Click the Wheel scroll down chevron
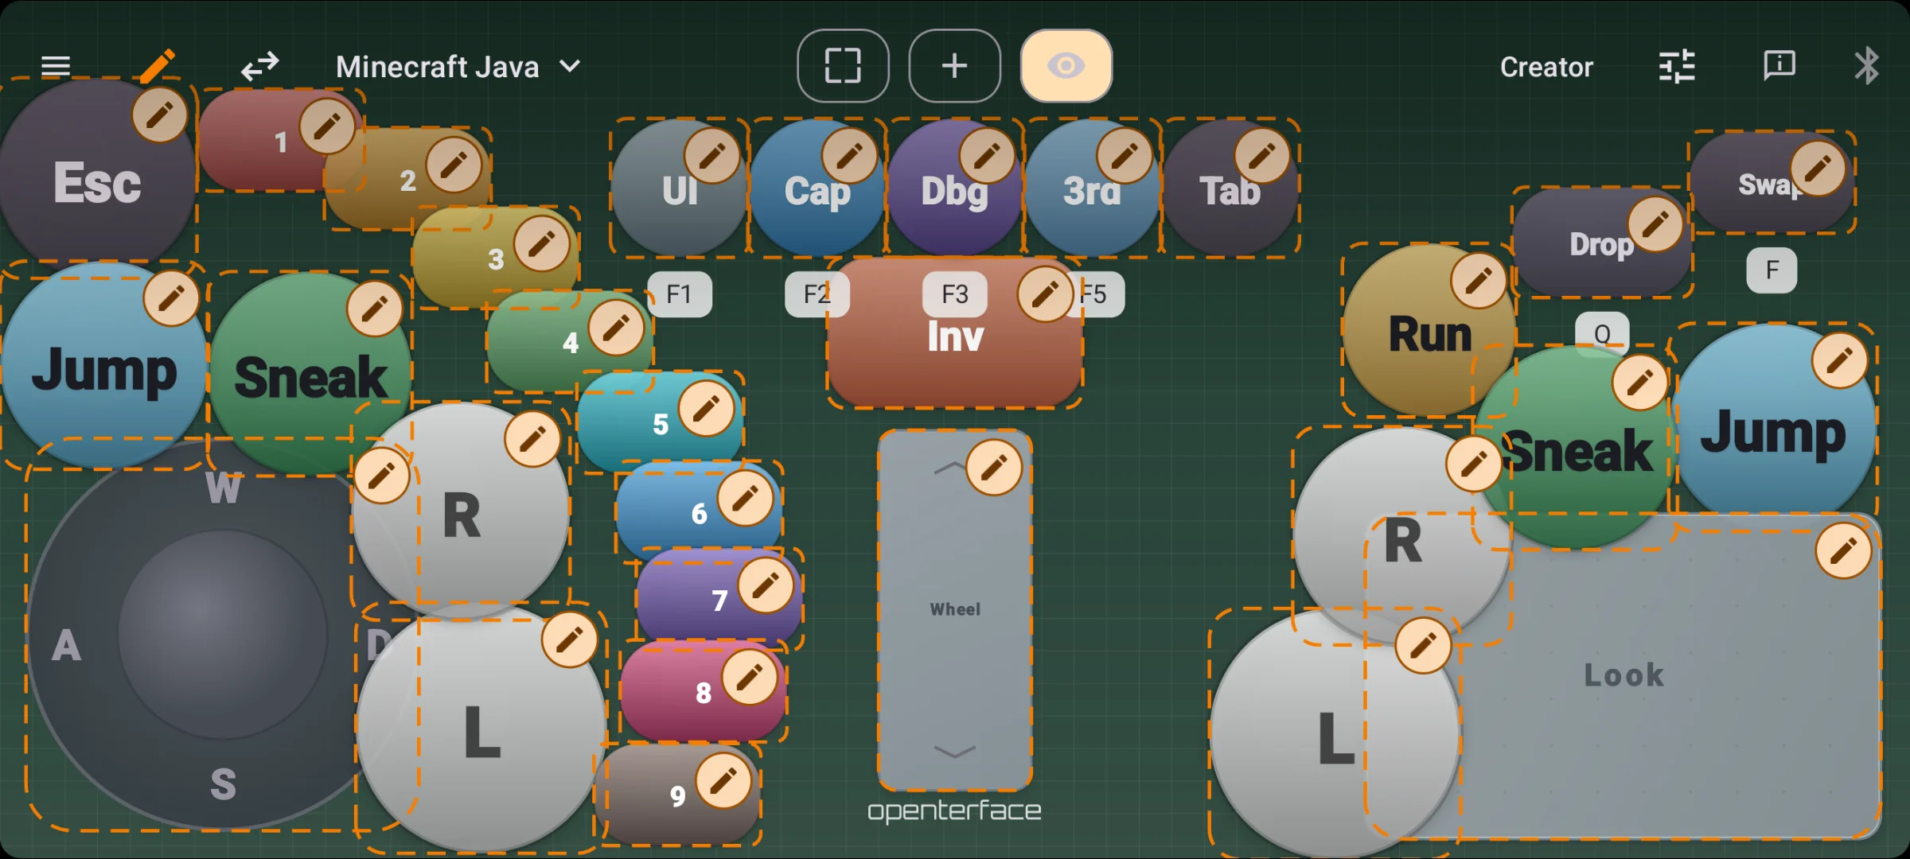Screen dimensions: 1910x859 (954, 752)
